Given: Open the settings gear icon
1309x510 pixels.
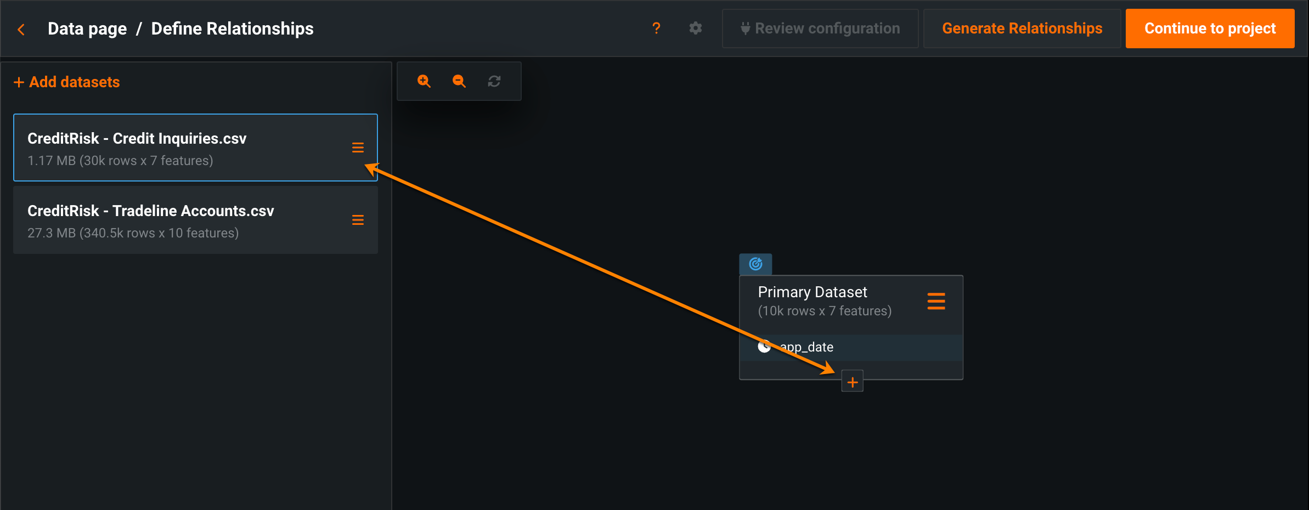Looking at the screenshot, I should pyautogui.click(x=696, y=28).
